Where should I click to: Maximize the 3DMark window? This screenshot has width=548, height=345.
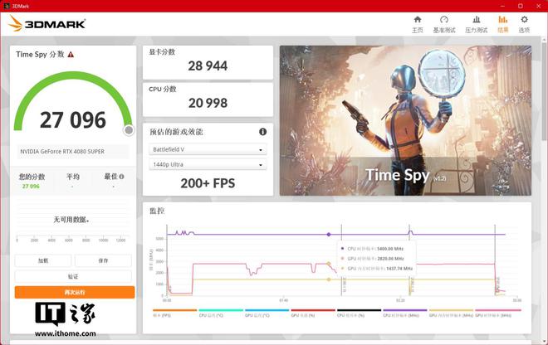[521, 6]
